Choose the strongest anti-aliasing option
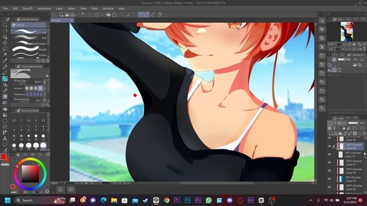Viewport: 367px width, 206px height. pos(40,88)
